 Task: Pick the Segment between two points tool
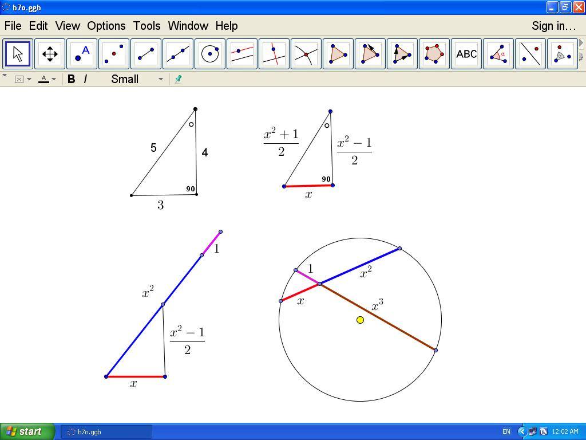146,54
